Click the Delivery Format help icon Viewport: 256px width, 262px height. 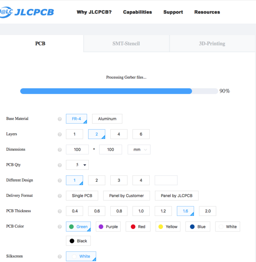[x=60, y=196]
